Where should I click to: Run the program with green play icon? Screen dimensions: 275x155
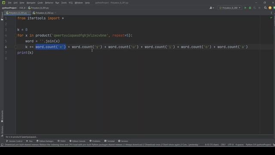click(245, 8)
